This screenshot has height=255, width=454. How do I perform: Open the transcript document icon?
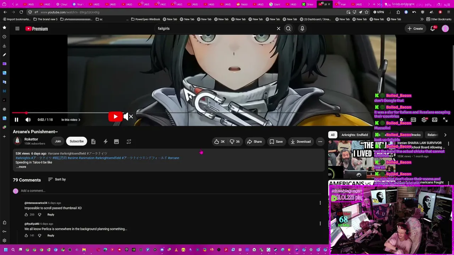[93, 142]
